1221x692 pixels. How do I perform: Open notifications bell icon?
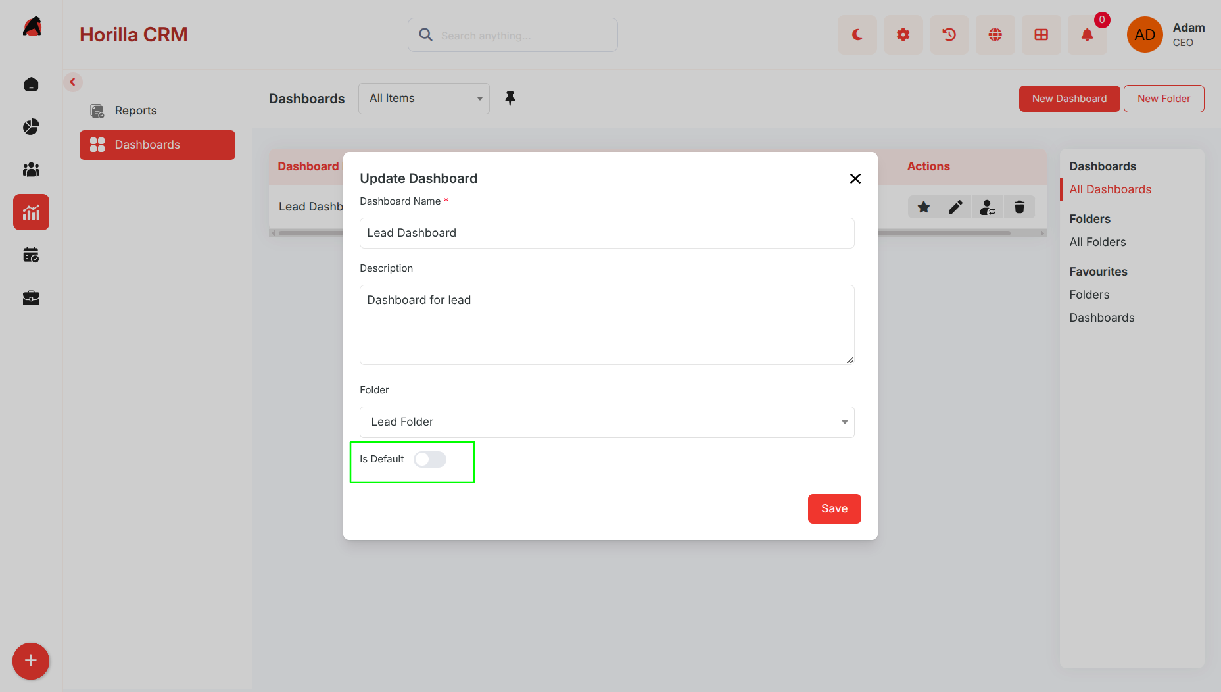(x=1087, y=35)
